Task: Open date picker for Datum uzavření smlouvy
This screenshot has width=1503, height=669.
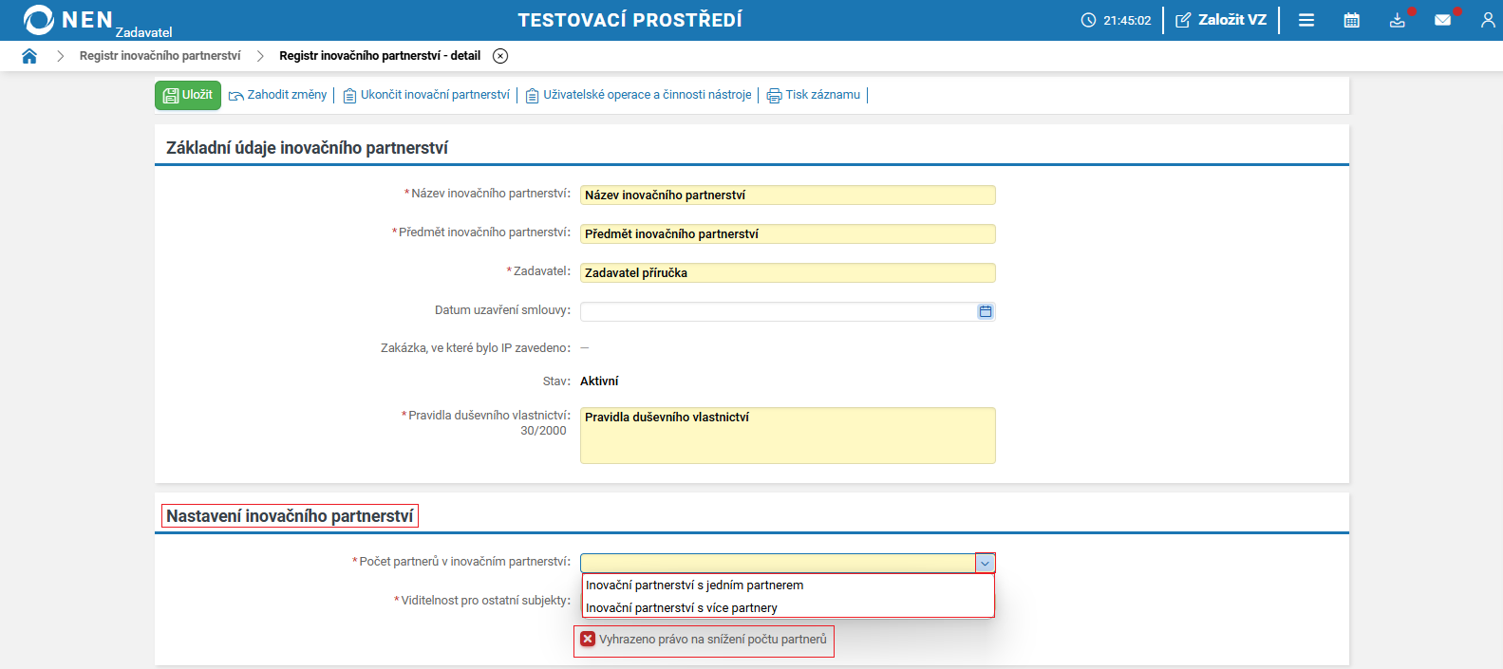Action: pyautogui.click(x=986, y=311)
